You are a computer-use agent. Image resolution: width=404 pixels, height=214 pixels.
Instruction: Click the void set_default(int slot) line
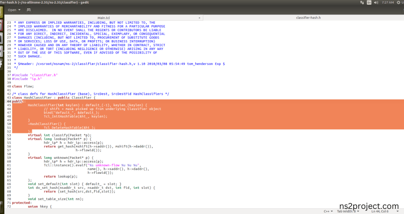[75, 184]
